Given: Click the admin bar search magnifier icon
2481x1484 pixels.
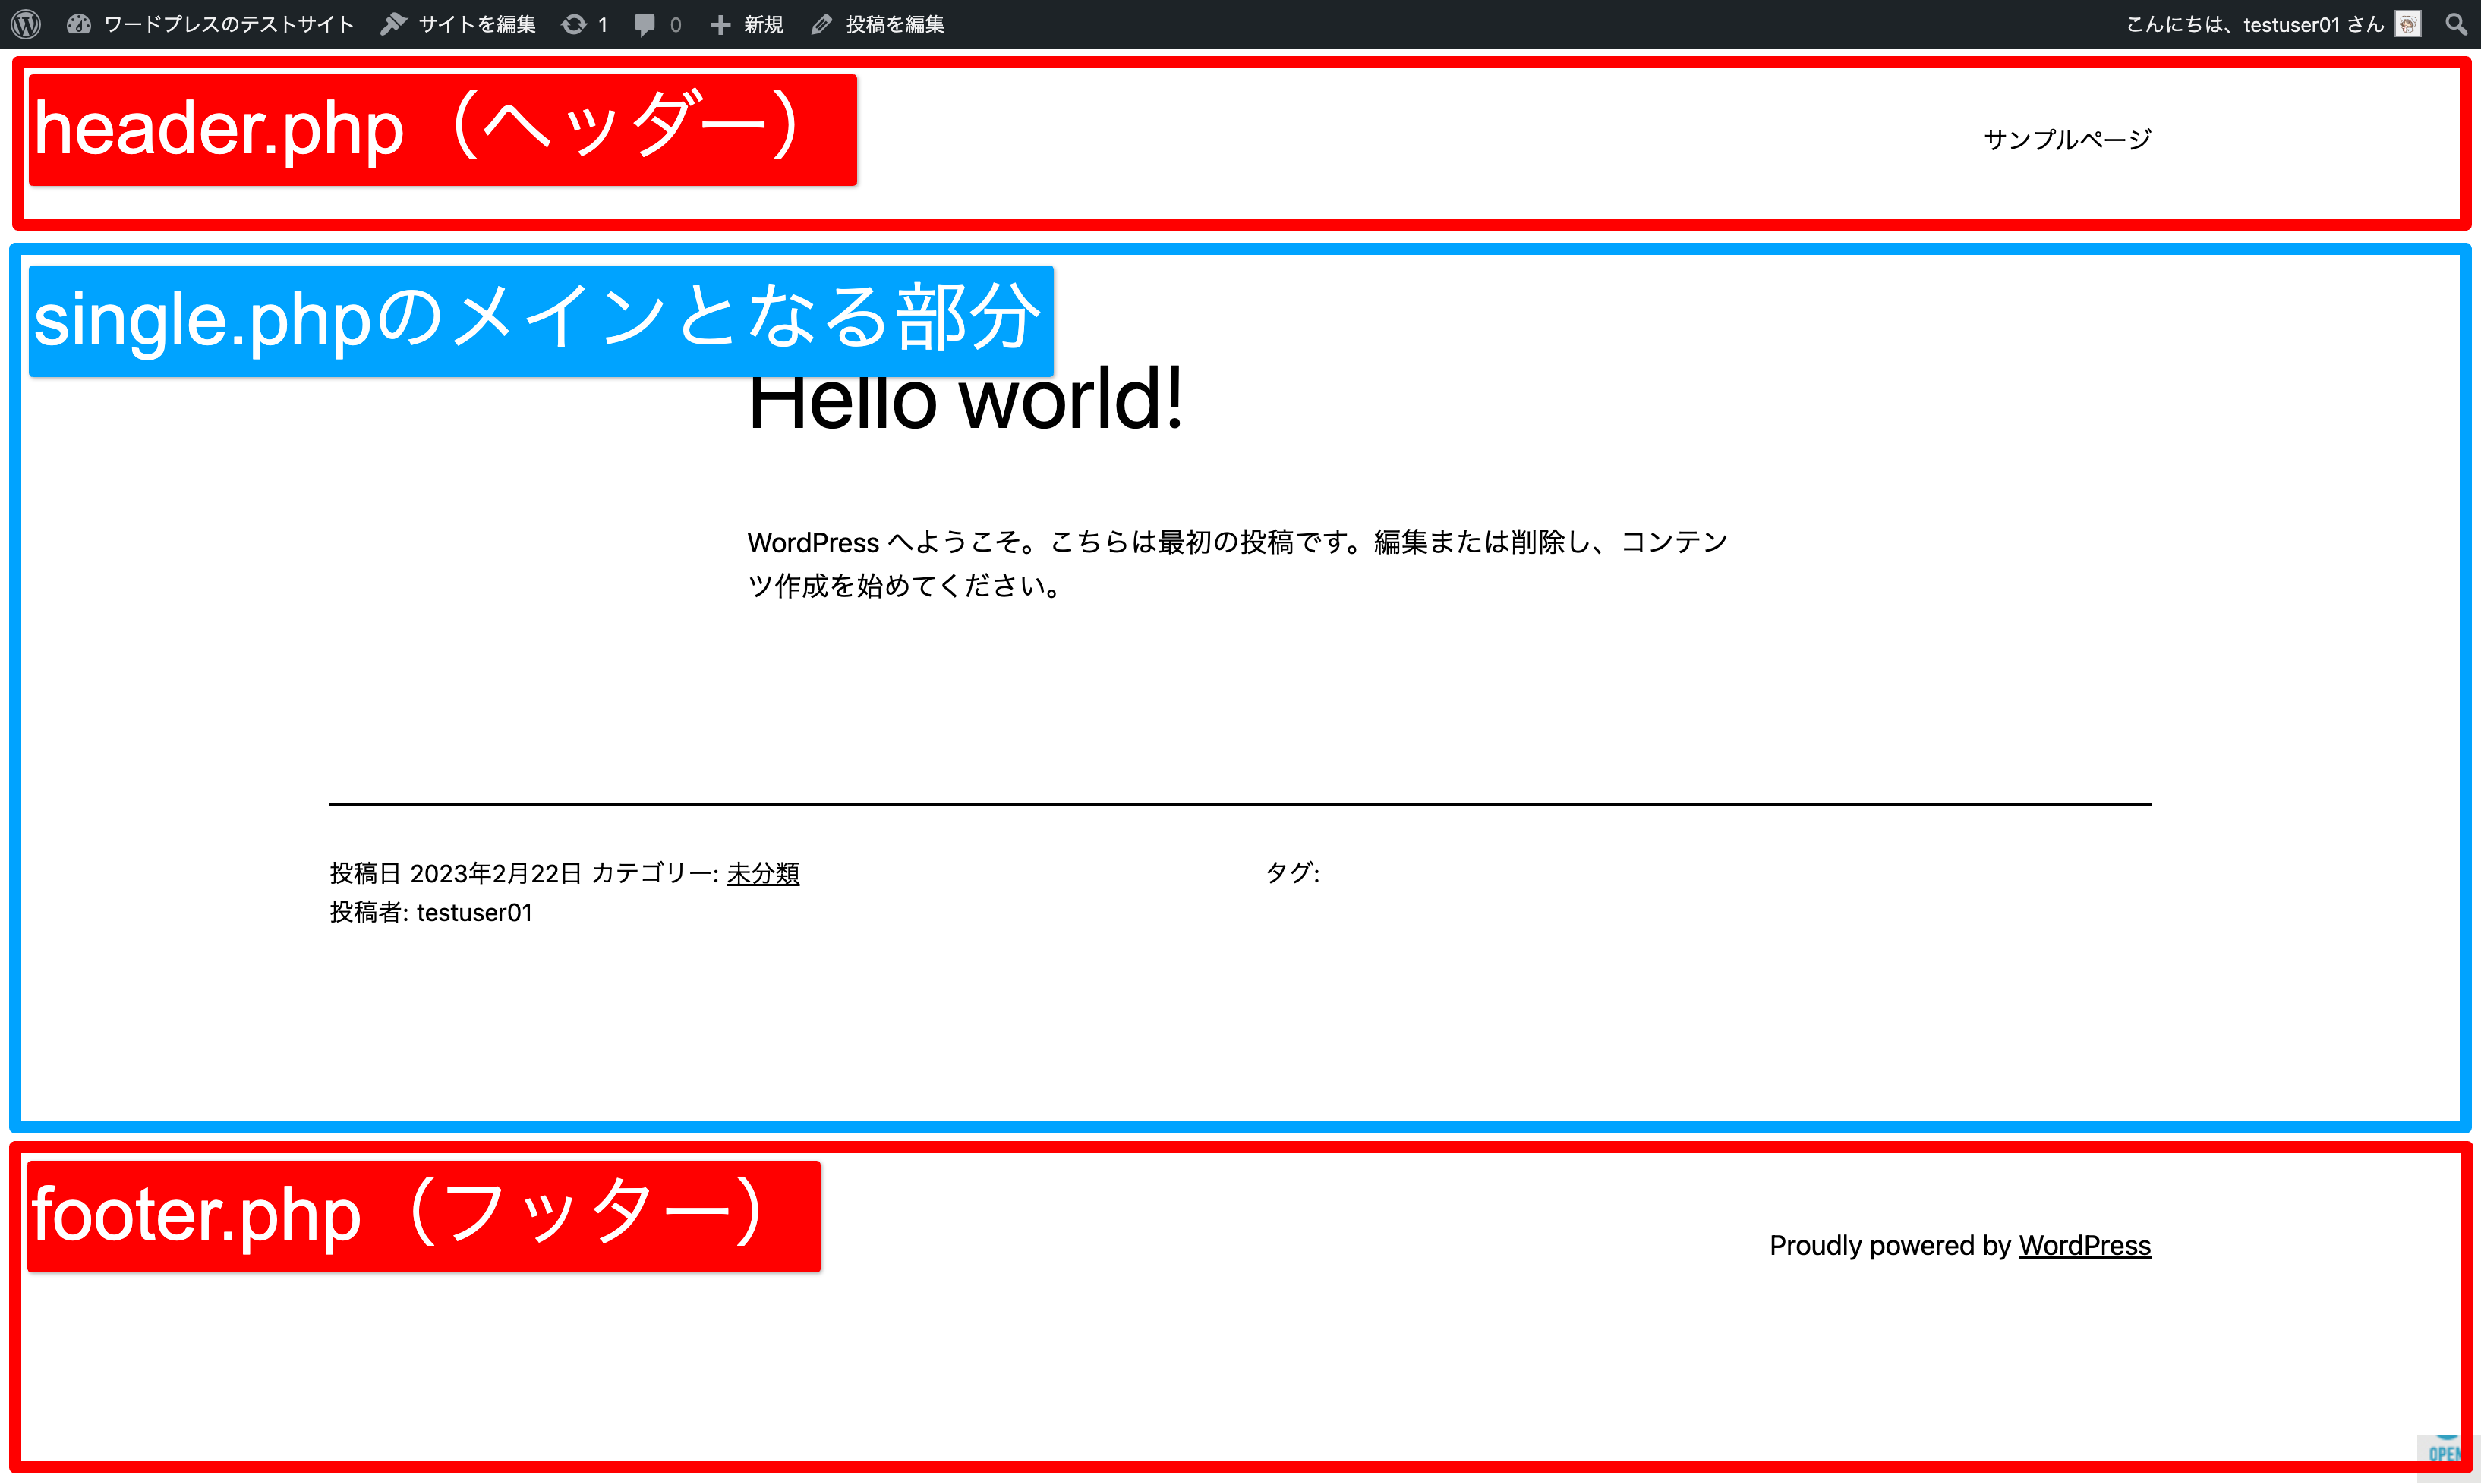Looking at the screenshot, I should coord(2456,24).
